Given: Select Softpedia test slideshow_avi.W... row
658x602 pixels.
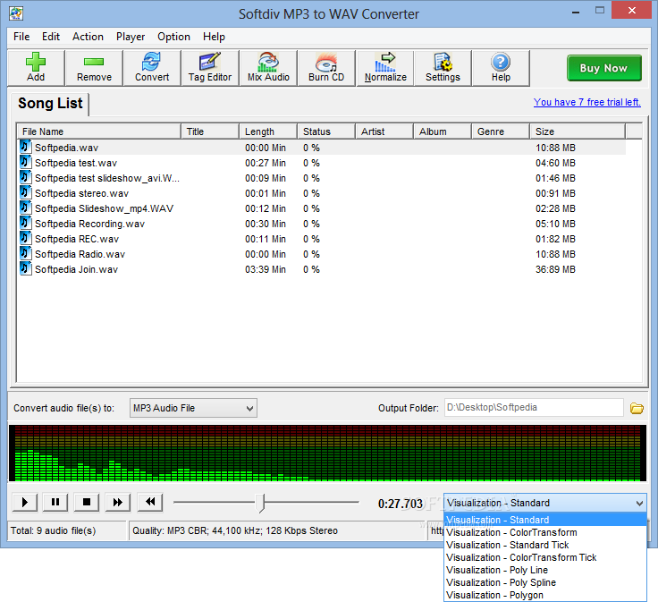Looking at the screenshot, I should tap(322, 178).
